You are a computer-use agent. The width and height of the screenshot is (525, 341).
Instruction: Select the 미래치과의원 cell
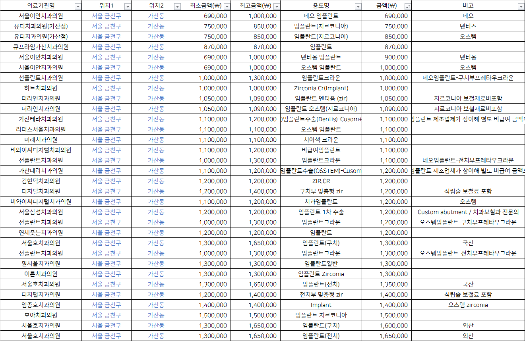(41, 140)
